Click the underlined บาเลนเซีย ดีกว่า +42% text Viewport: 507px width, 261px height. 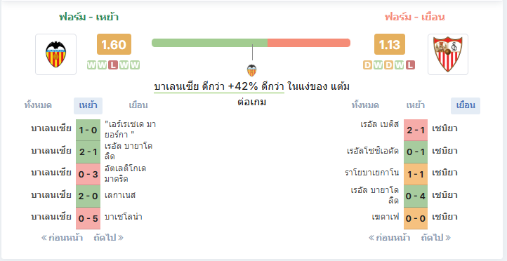coord(219,86)
